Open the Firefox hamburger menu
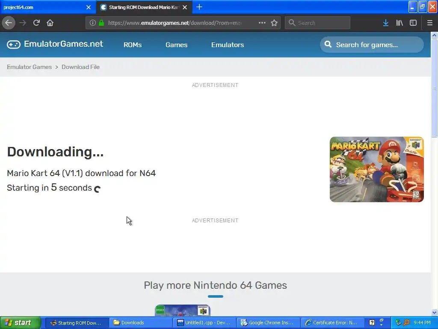The height and width of the screenshot is (329, 438). pos(429,23)
